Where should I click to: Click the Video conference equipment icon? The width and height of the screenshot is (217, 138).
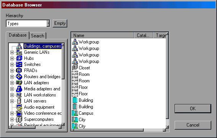click(x=19, y=113)
